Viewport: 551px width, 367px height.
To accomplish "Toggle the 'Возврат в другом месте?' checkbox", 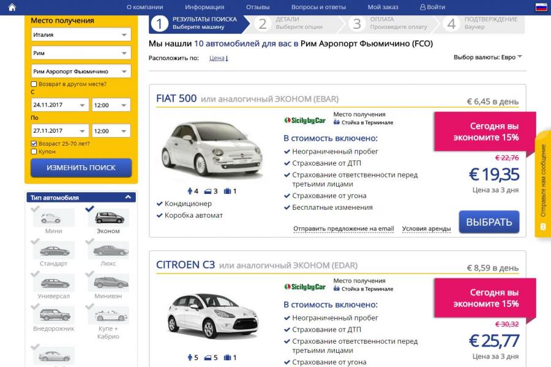I will 34,84.
